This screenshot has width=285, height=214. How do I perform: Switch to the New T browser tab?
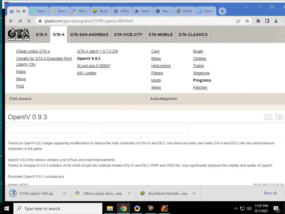[164, 11]
